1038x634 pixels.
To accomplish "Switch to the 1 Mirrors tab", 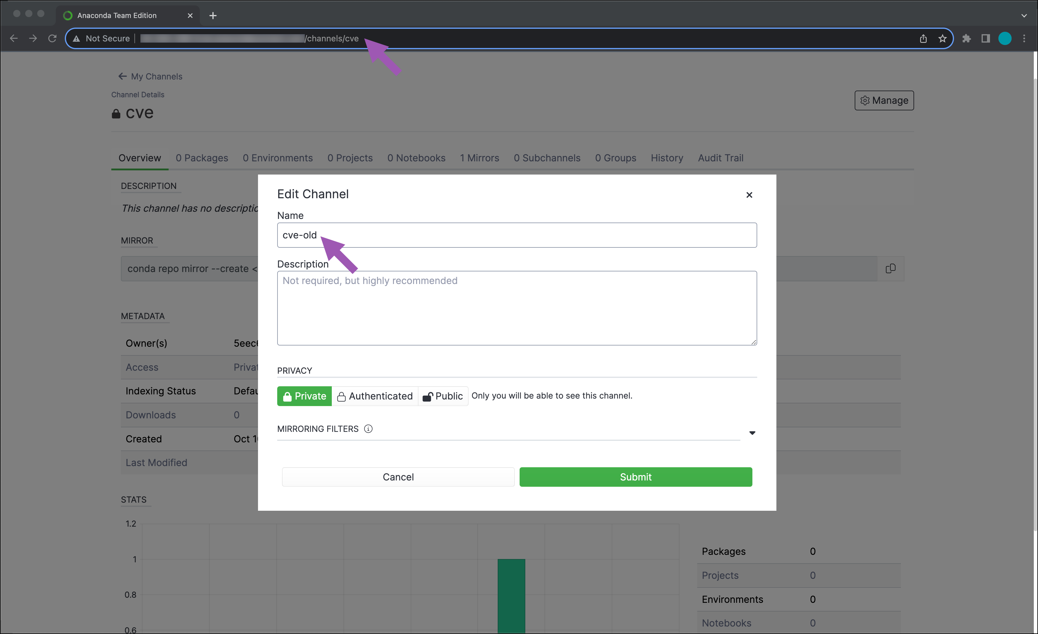I will (x=479, y=158).
